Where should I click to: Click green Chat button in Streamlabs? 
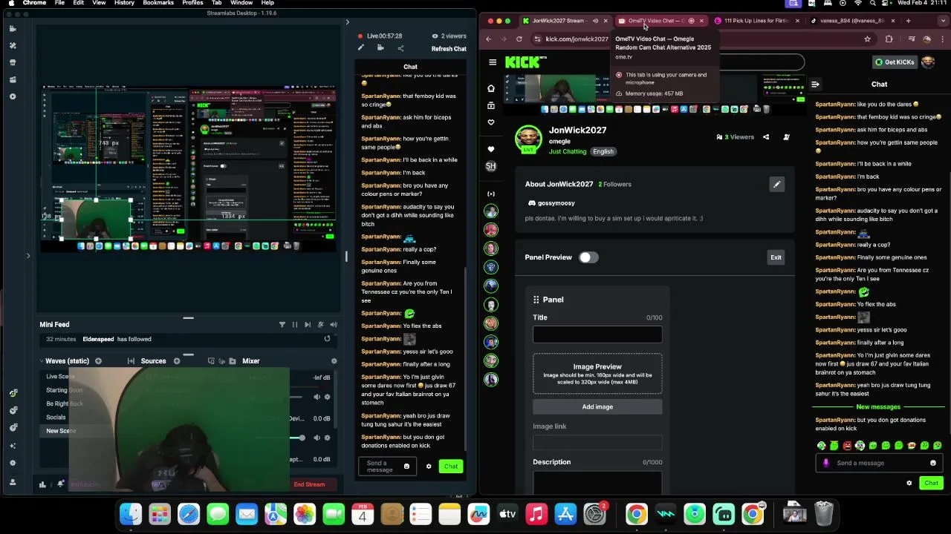pos(451,467)
